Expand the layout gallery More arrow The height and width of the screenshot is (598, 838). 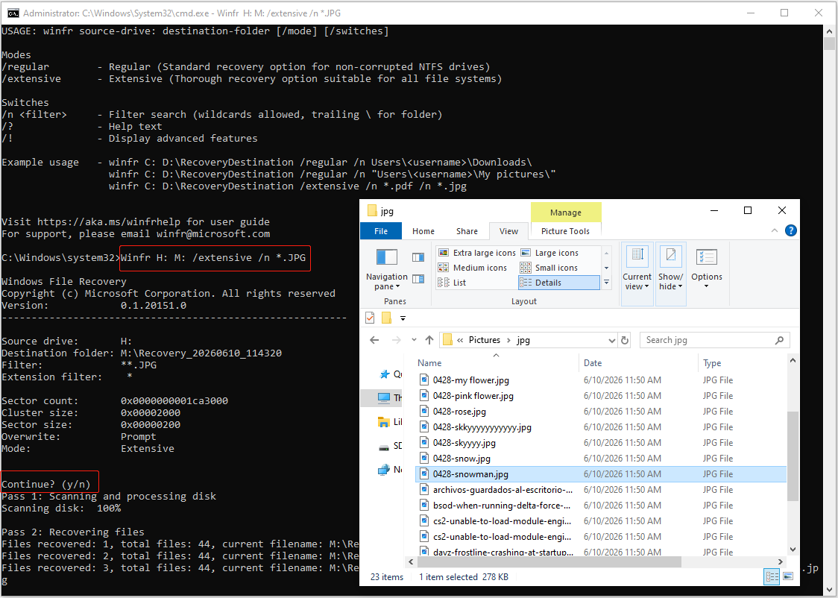(x=607, y=282)
